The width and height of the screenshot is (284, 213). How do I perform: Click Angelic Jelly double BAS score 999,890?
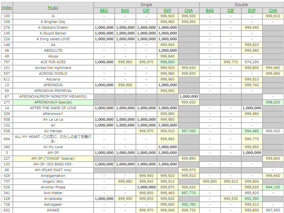(x=210, y=181)
